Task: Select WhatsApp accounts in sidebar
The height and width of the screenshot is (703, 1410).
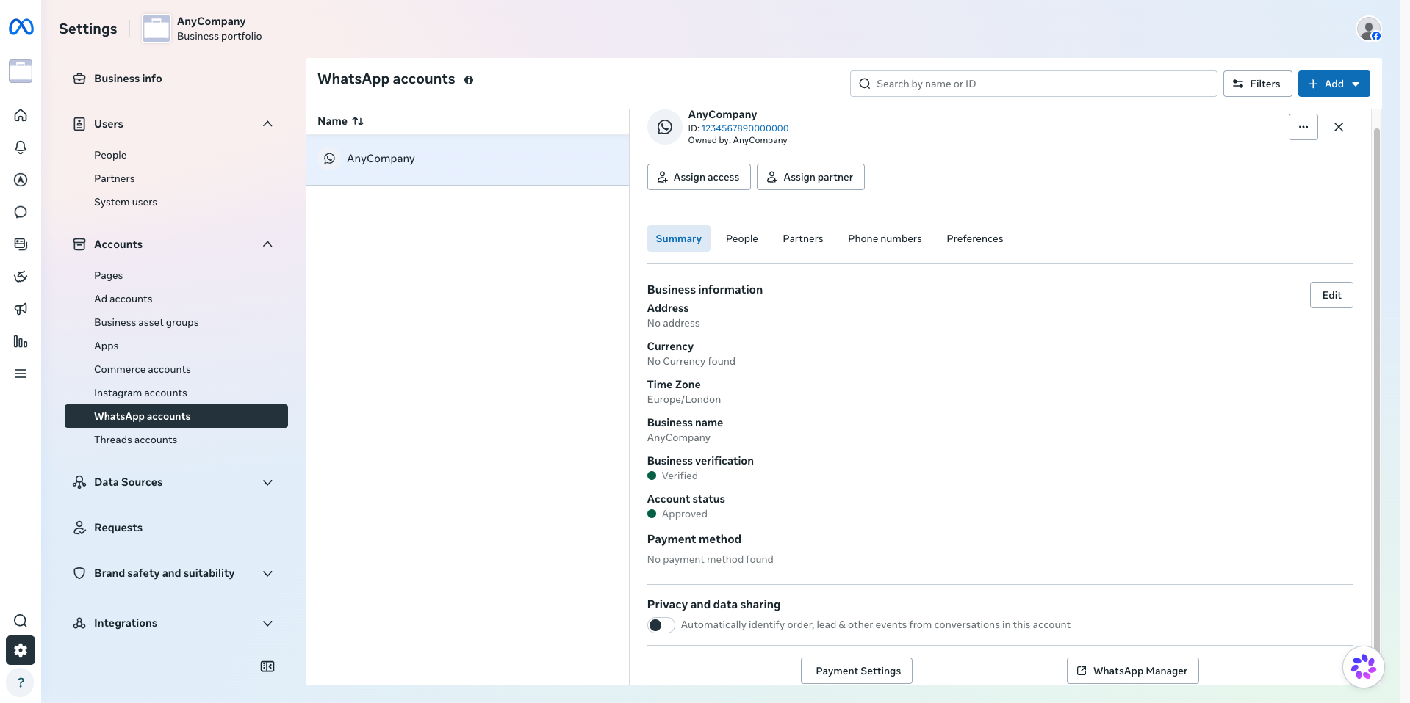Action: click(x=176, y=416)
